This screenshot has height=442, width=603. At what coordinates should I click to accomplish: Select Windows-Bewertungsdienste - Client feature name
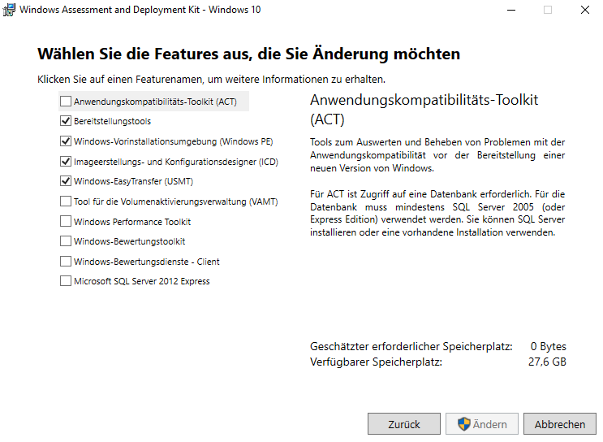(x=147, y=262)
